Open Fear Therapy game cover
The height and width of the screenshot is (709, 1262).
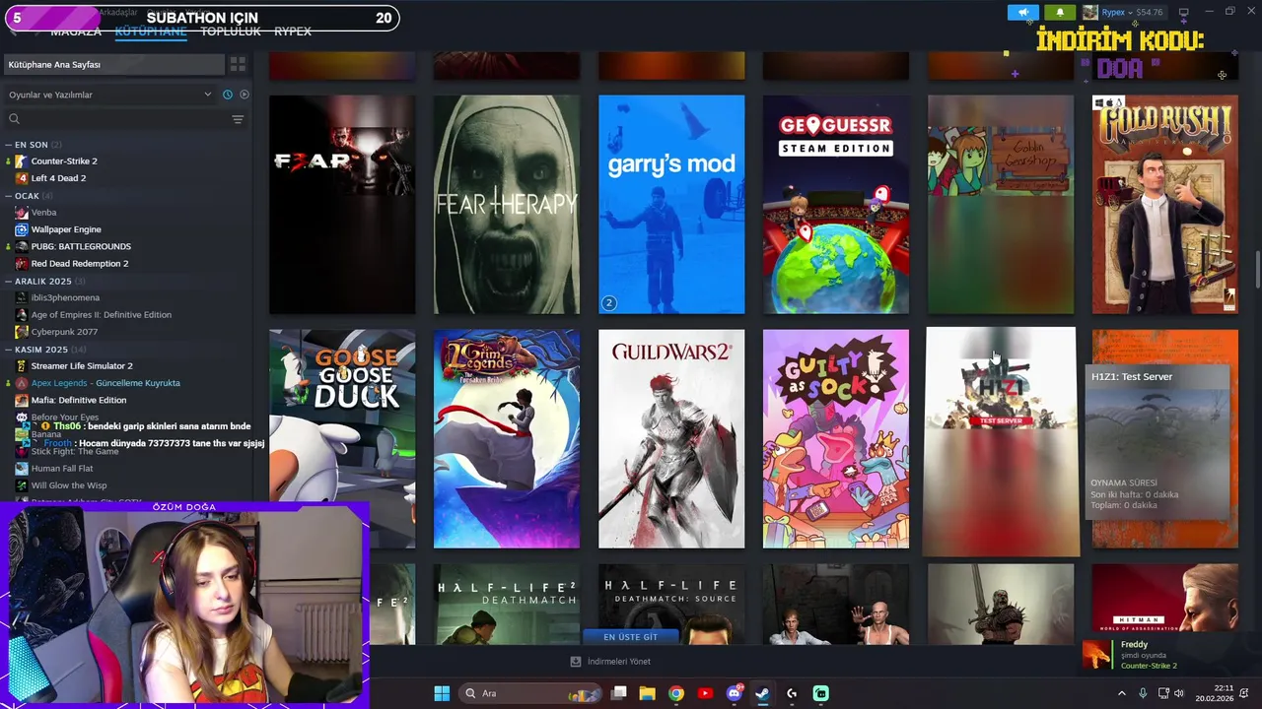(x=507, y=205)
